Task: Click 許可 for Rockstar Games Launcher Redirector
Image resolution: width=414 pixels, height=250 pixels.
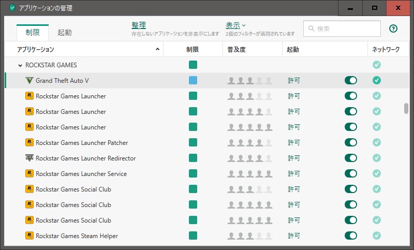Action: [x=293, y=158]
